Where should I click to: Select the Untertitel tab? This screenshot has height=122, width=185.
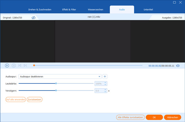pos(148,10)
